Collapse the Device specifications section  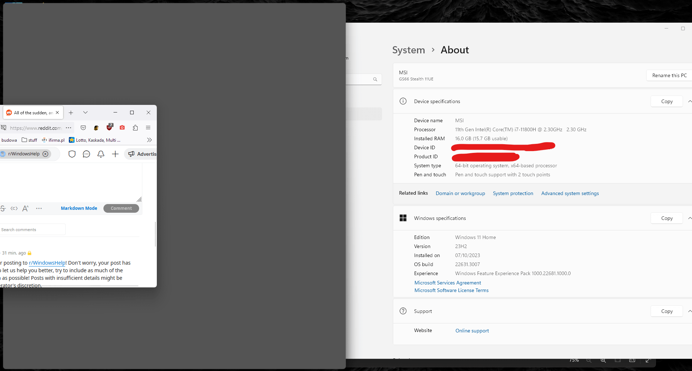689,101
